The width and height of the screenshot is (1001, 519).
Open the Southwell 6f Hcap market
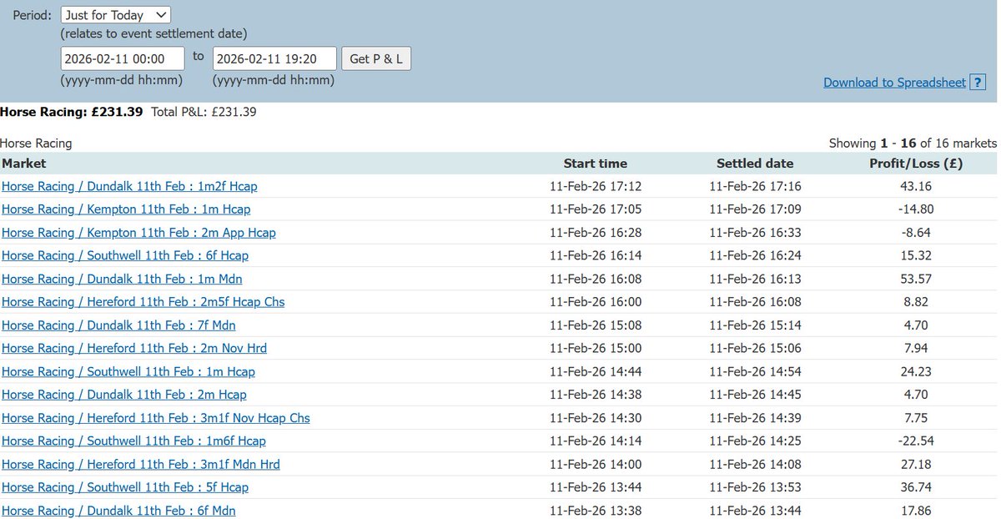point(125,255)
